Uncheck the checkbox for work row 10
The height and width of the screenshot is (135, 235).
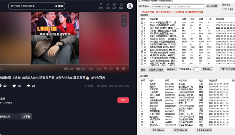(142, 47)
